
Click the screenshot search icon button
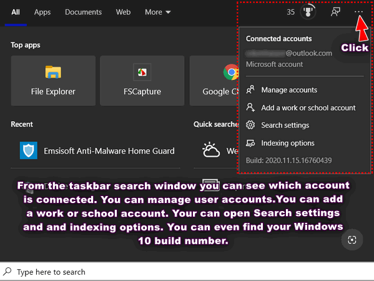pos(352,240)
